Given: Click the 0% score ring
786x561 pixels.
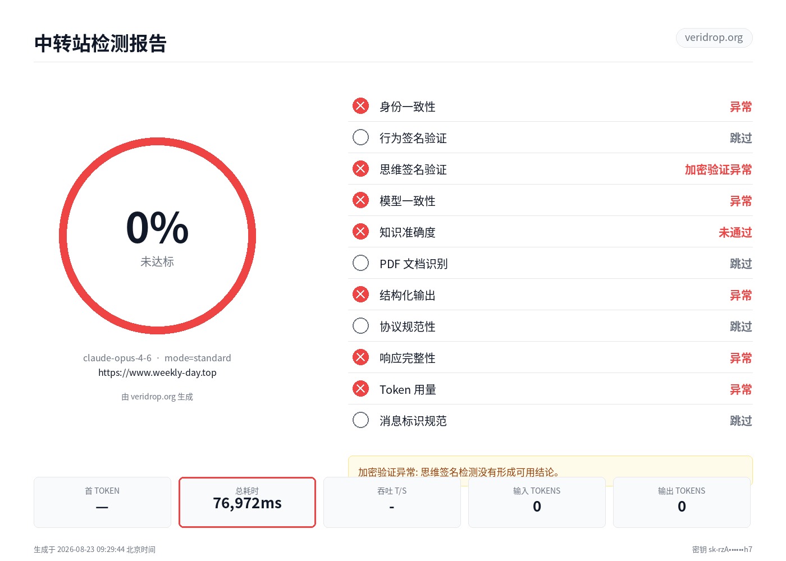Looking at the screenshot, I should coord(157,236).
